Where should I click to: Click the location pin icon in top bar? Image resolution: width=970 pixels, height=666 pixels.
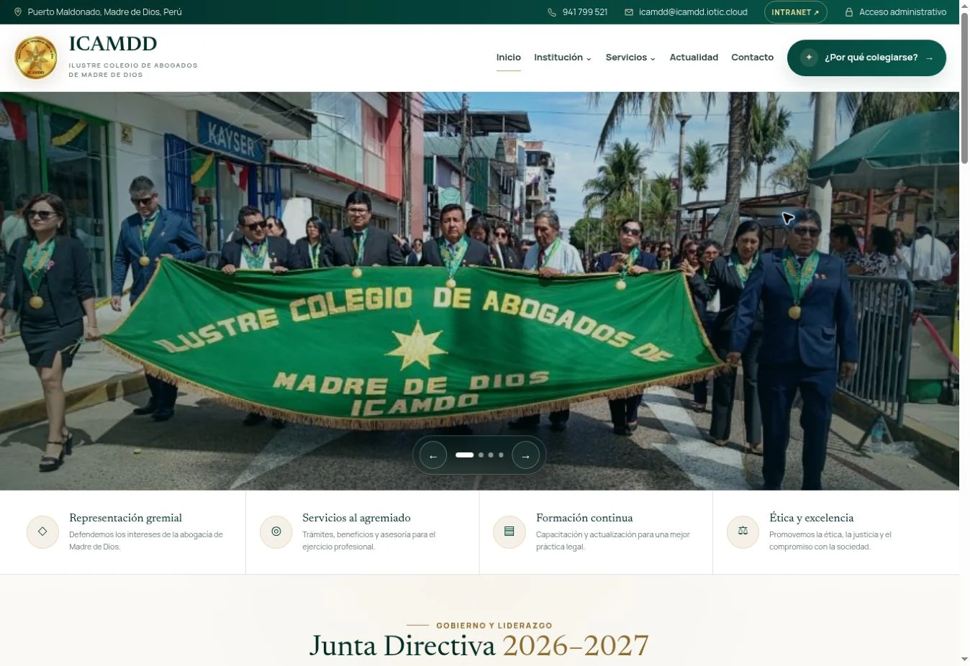point(18,12)
